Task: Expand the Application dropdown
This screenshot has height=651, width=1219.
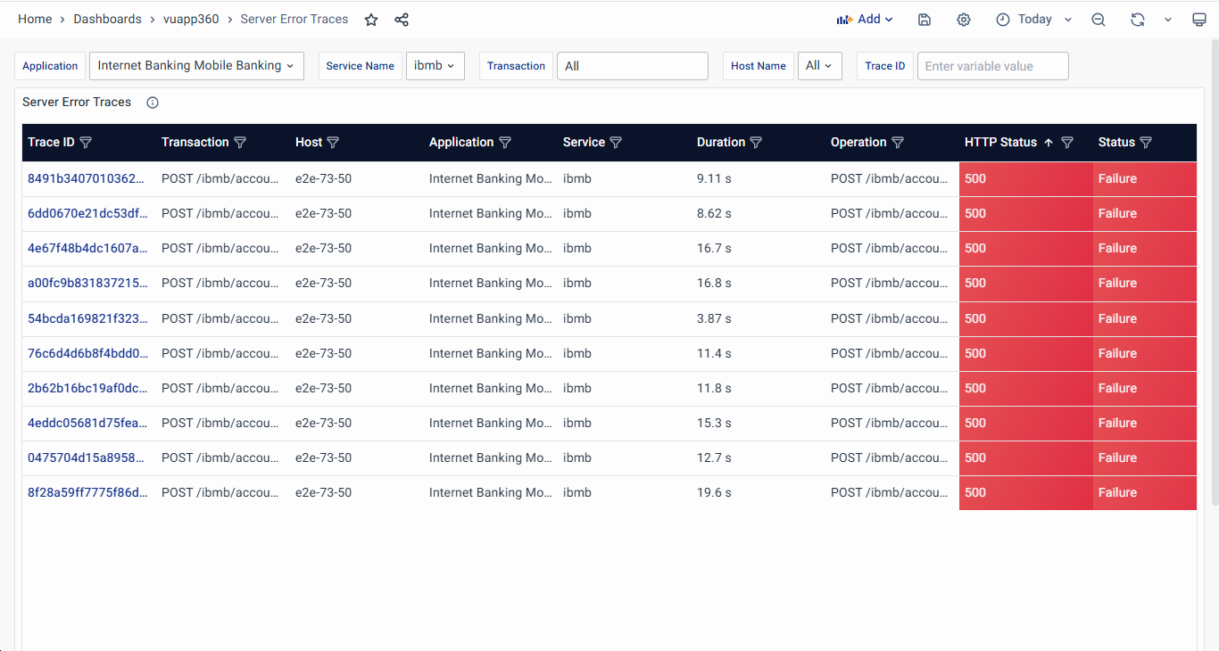Action: [x=196, y=66]
